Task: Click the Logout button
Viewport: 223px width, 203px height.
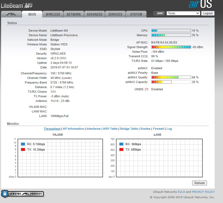Action: pyautogui.click(x=208, y=13)
